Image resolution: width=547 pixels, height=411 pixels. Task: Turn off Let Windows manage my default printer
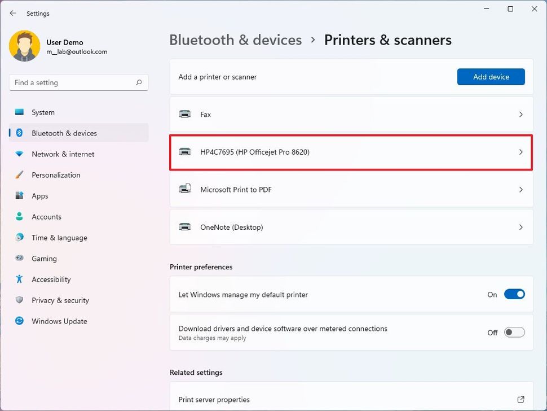click(x=514, y=294)
